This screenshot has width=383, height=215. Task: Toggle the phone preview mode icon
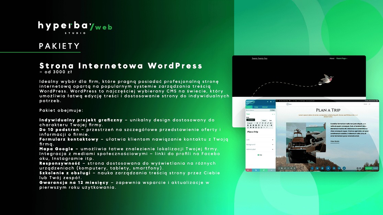pyautogui.click(x=322, y=168)
